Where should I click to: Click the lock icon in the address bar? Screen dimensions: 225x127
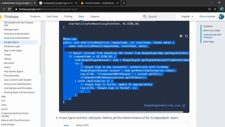pyautogui.click(x=16, y=9)
